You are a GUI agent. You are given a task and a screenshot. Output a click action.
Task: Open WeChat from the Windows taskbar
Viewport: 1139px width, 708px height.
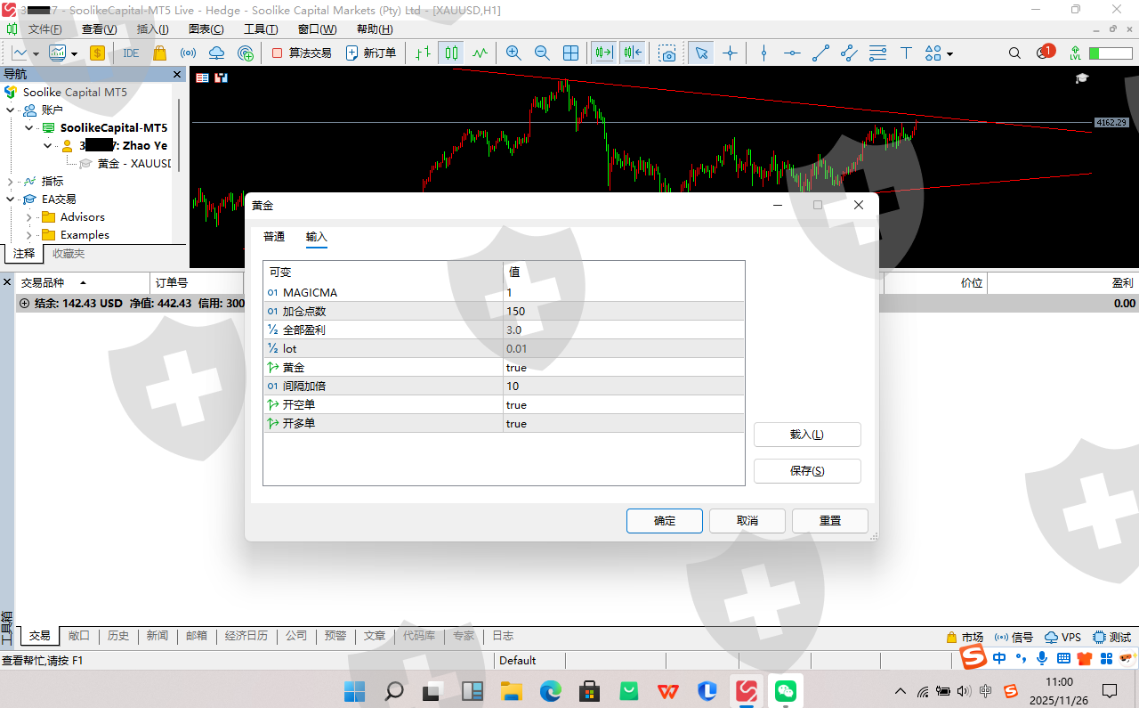tap(785, 690)
